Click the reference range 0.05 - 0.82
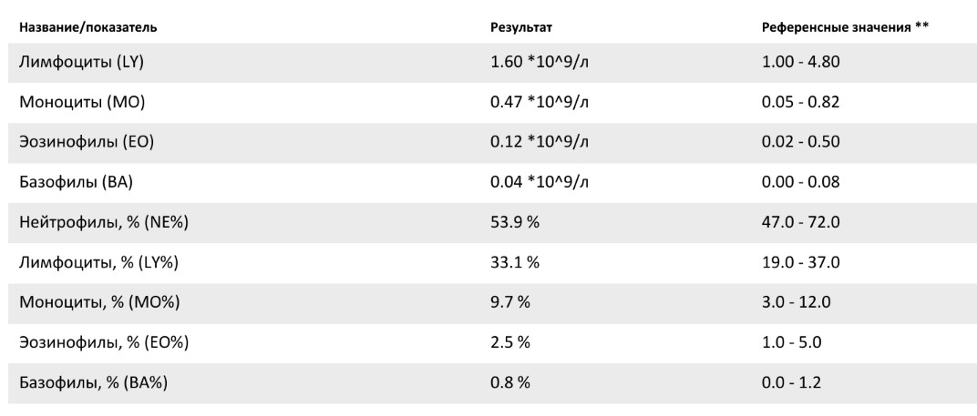This screenshot has width=977, height=416. tap(800, 102)
